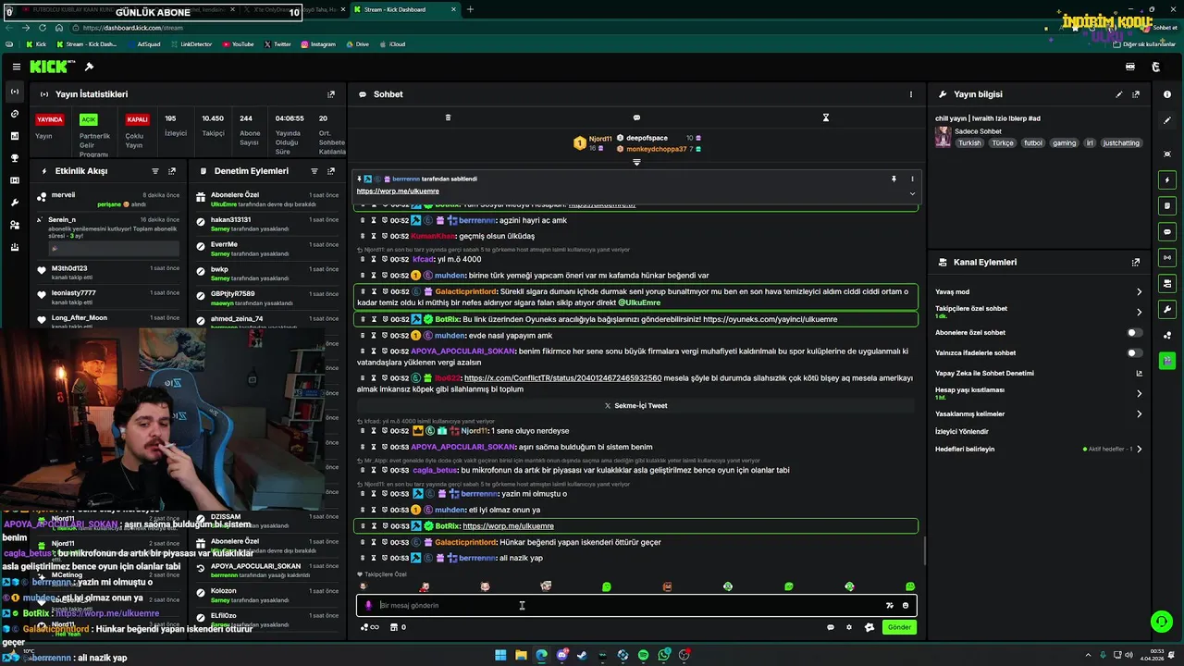Open Spotify from the taskbar
The height and width of the screenshot is (666, 1184).
[643, 656]
